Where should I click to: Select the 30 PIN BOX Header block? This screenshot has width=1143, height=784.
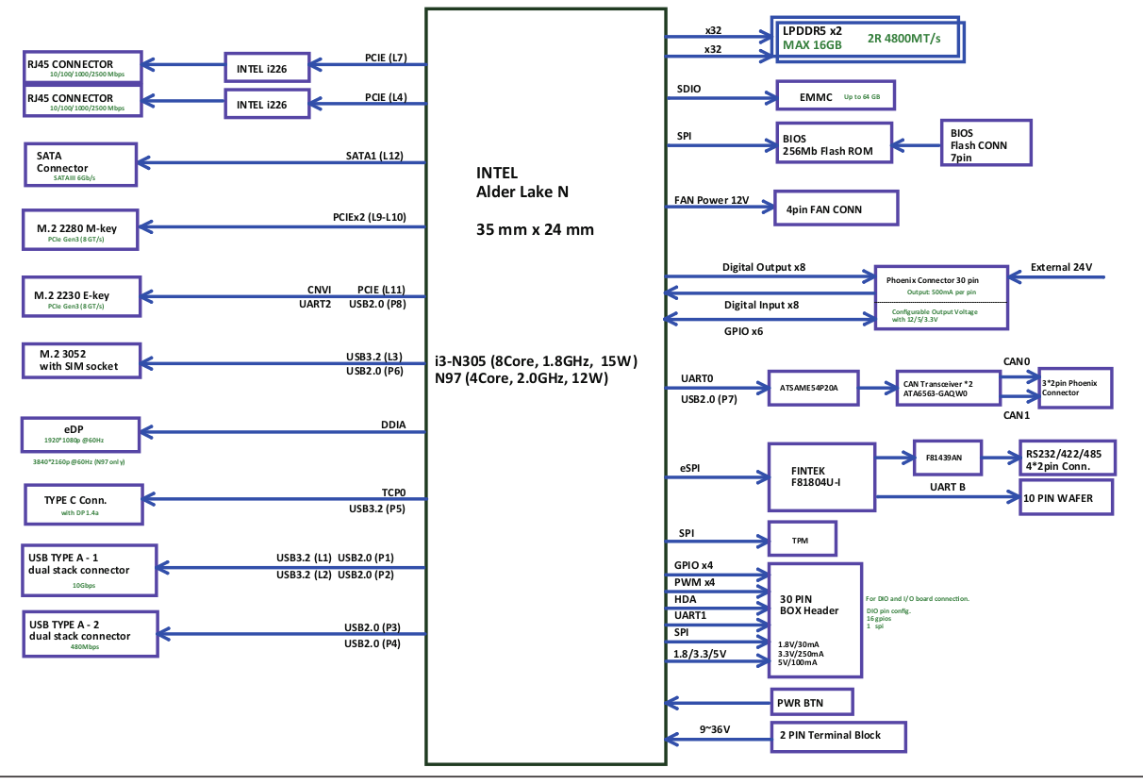click(x=815, y=620)
